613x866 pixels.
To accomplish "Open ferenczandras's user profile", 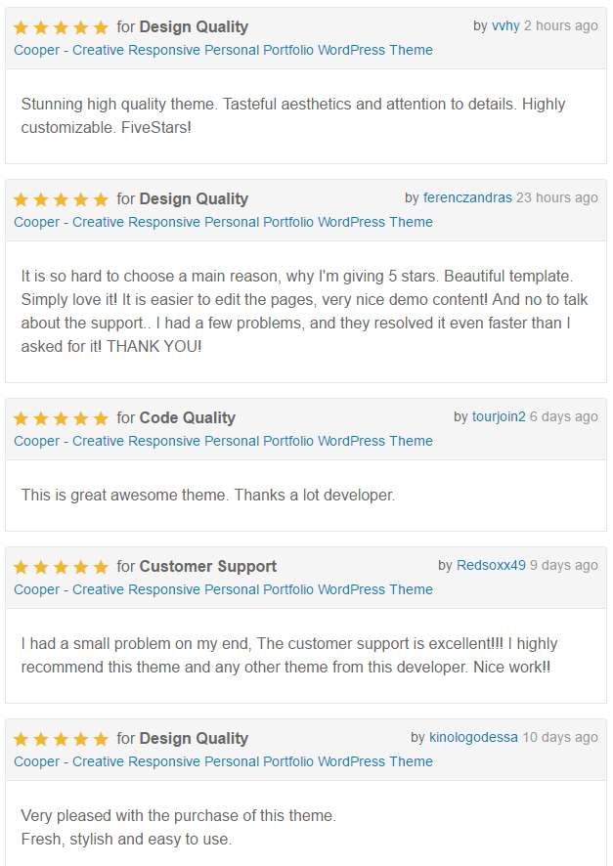I will [467, 197].
